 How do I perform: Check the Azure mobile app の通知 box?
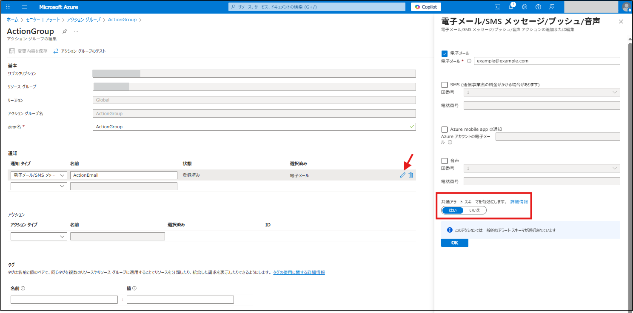445,129
